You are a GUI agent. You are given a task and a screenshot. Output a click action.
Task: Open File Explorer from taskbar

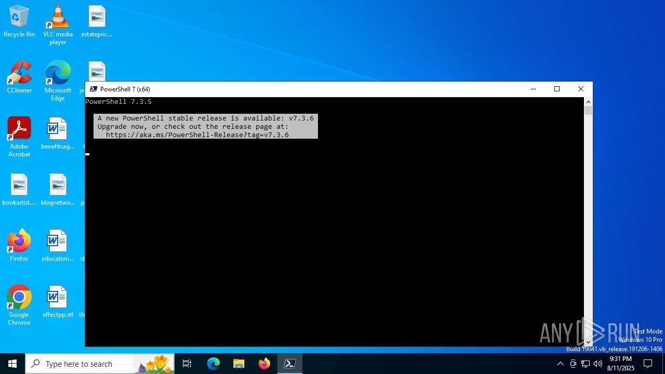tap(239, 364)
